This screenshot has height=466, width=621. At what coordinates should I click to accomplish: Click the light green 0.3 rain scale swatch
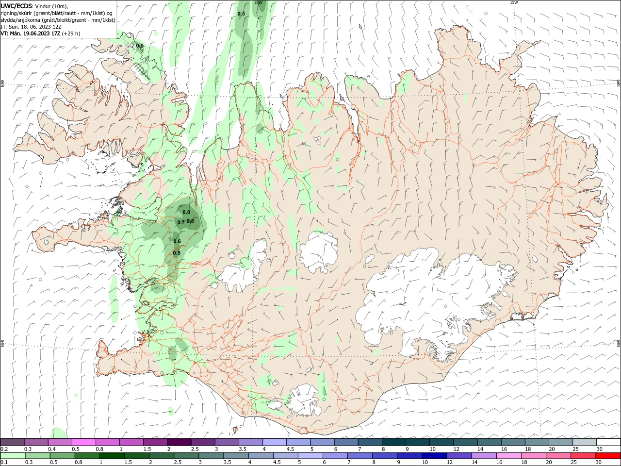[36, 455]
